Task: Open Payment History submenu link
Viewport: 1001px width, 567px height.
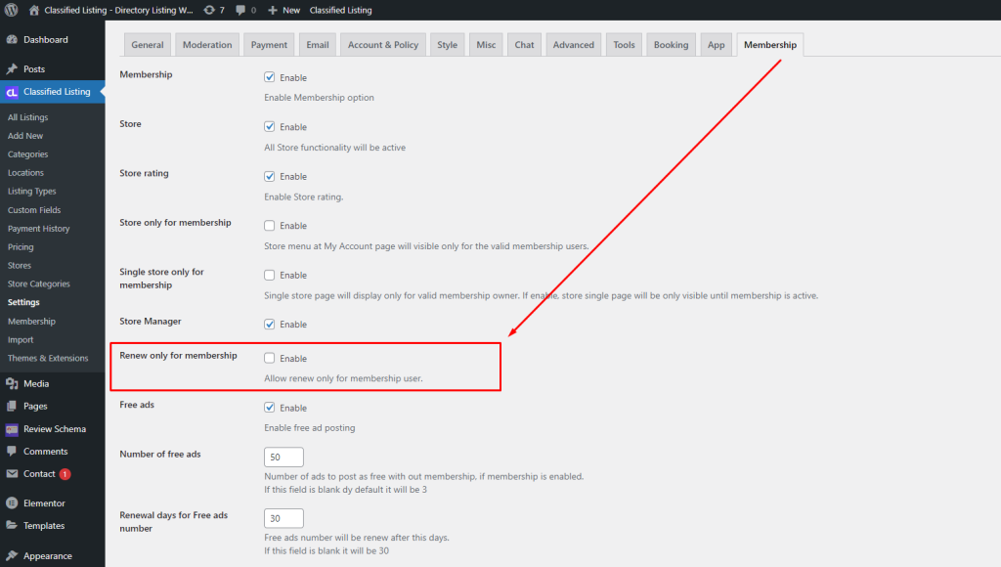Action: 39,229
